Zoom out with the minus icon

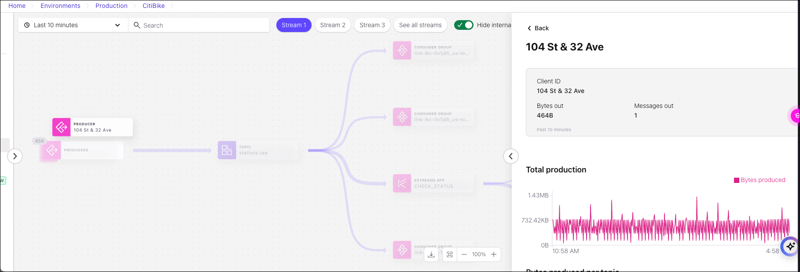point(464,254)
